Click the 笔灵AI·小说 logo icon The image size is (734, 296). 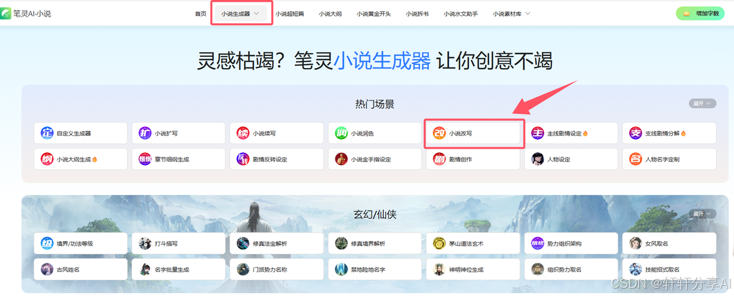coord(6,13)
